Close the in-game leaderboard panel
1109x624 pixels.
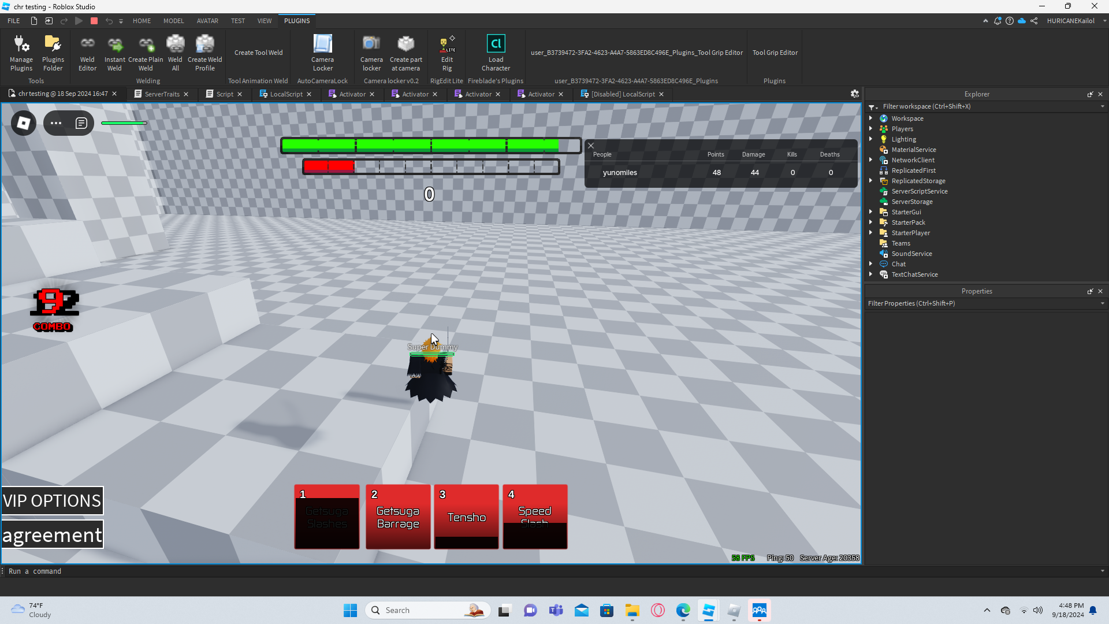[x=591, y=146]
